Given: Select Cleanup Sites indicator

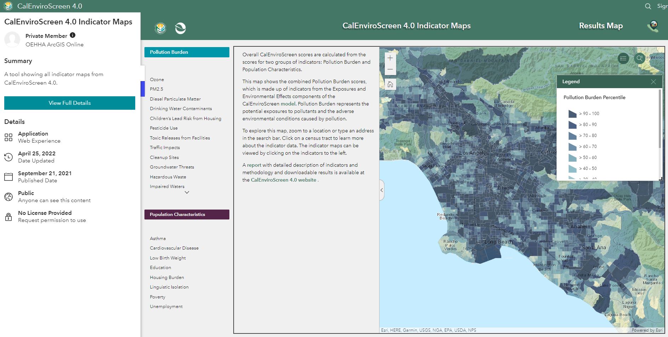Looking at the screenshot, I should pos(164,158).
